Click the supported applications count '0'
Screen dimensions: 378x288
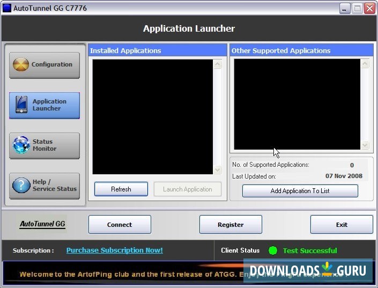352,165
